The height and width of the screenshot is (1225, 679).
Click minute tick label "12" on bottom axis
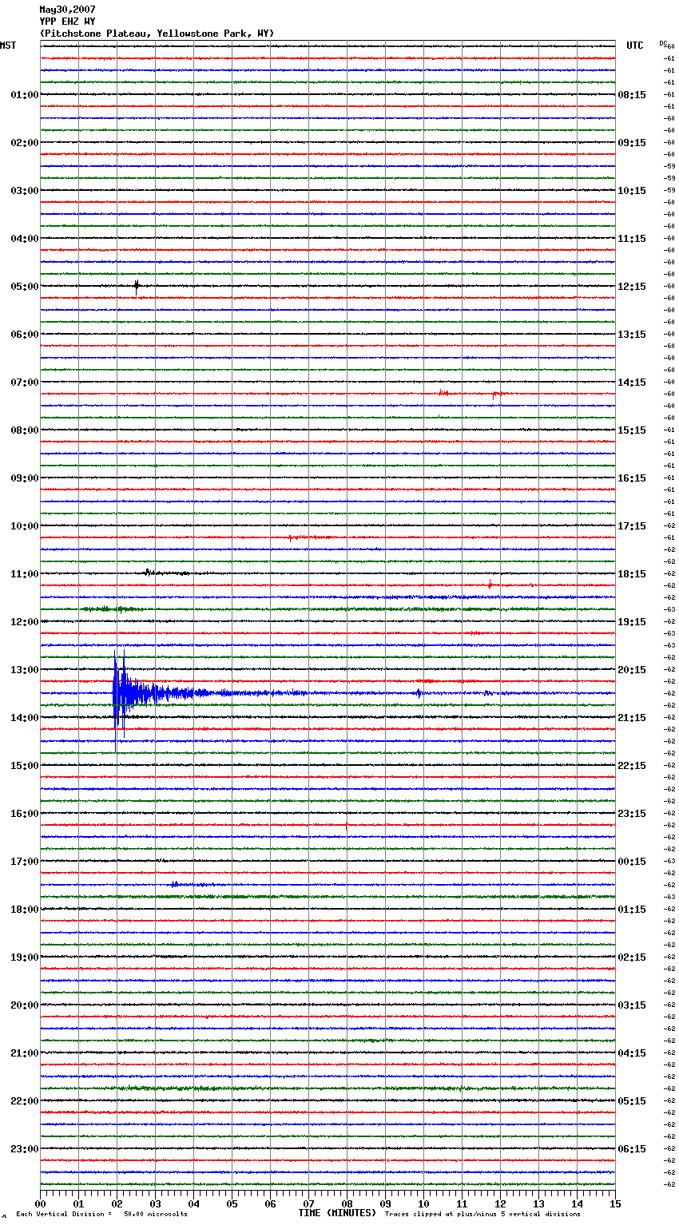click(500, 1203)
